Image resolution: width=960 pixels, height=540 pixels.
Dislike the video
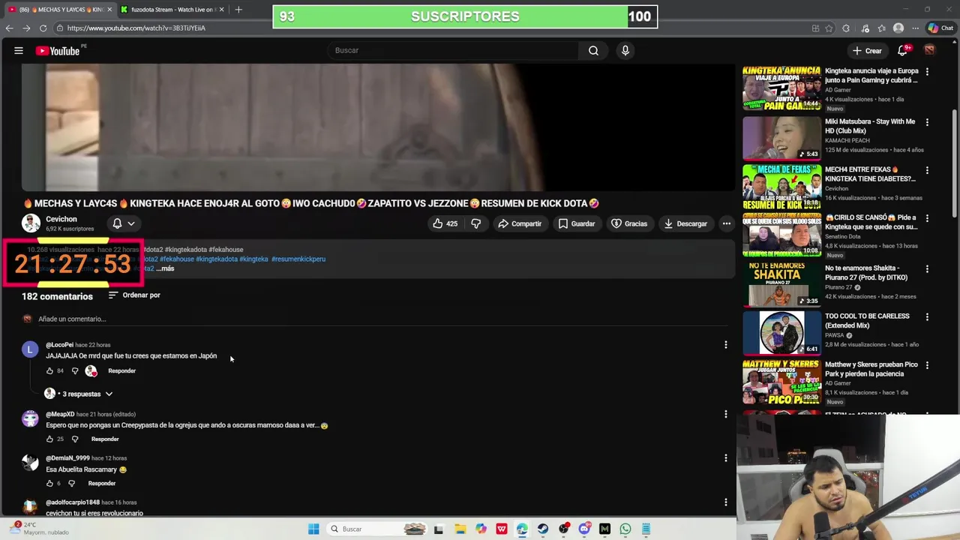click(x=475, y=223)
